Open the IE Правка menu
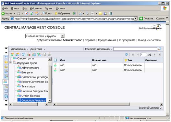 [15, 8]
